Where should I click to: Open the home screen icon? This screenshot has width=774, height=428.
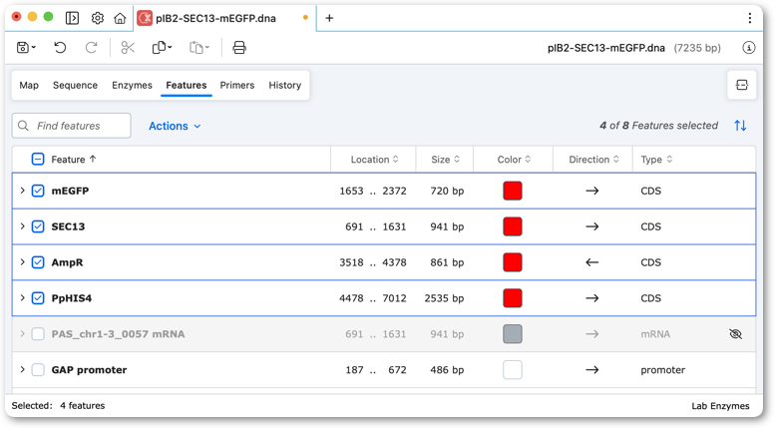coord(120,18)
